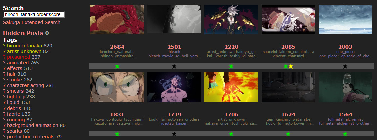Screen dimensions: 377x140
Task: Click black star under Bleach movie post
Action: [174, 66]
